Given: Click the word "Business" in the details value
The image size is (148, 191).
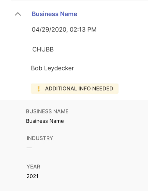Looking at the screenshot, I should pyautogui.click(x=37, y=121).
